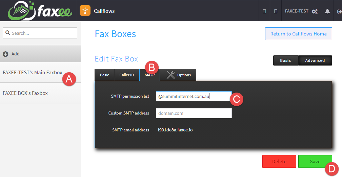Click the Custom SMTP address label
Screen dimensions: 342x177
coord(129,113)
